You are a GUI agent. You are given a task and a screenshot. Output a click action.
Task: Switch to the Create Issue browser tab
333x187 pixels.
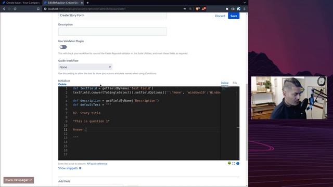click(21, 3)
